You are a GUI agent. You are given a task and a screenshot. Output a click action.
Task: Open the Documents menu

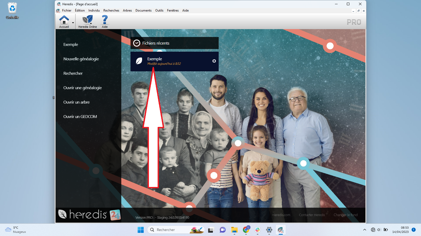[143, 10]
